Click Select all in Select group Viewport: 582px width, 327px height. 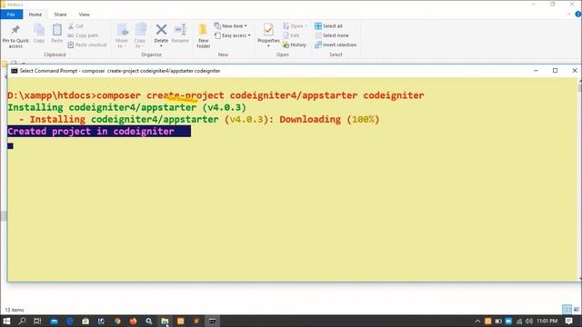328,26
